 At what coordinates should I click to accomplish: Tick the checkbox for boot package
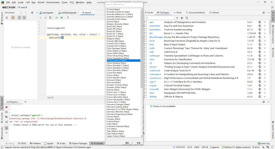(145, 41)
